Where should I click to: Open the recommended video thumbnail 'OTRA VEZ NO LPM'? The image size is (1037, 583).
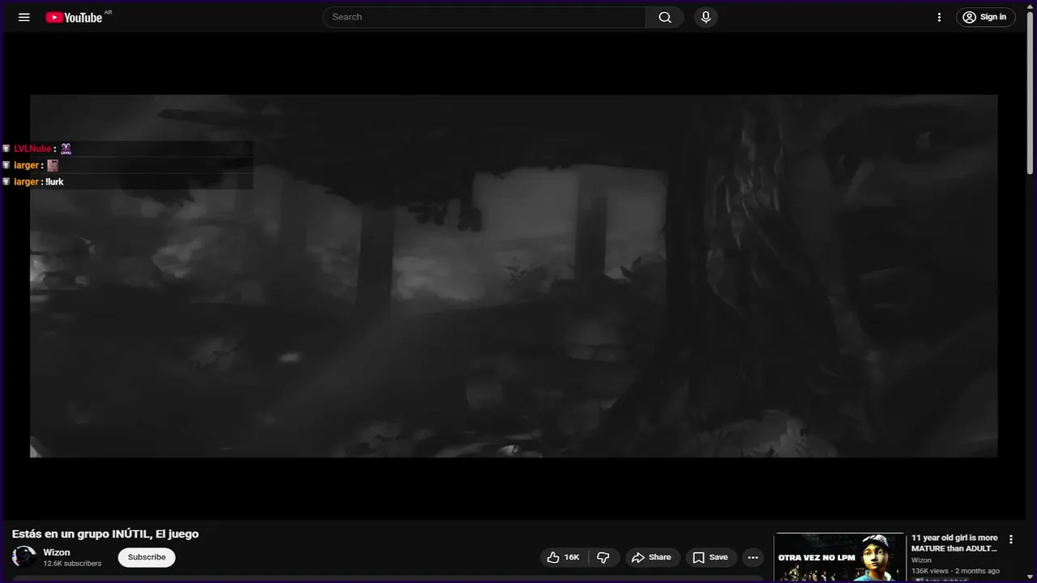coord(839,557)
